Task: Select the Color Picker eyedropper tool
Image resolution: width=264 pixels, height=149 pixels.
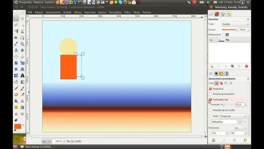Action: [16, 44]
